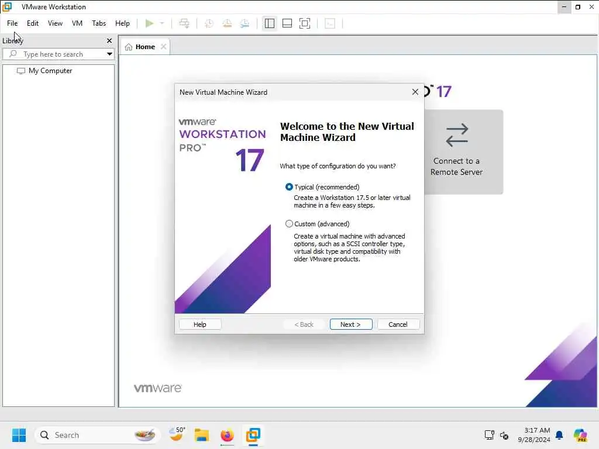
Task: Open the File menu
Action: tap(12, 23)
